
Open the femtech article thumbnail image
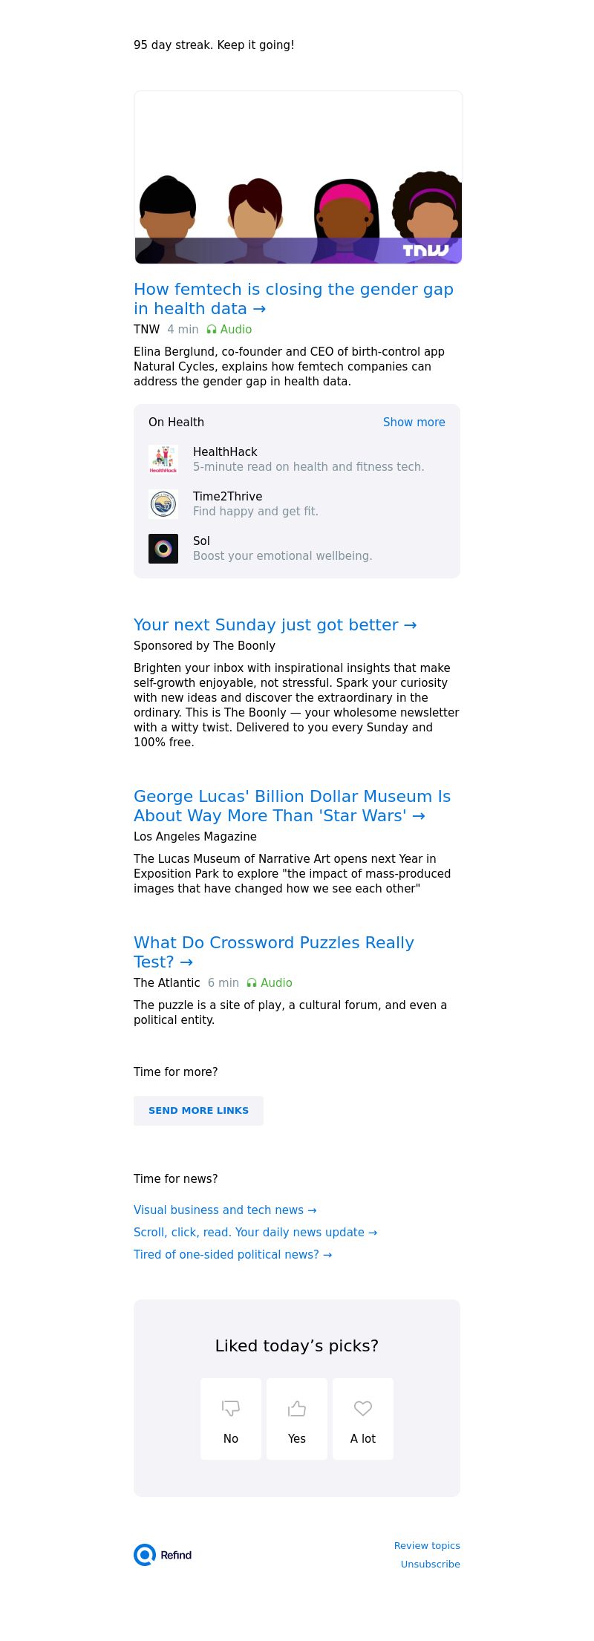[x=298, y=177]
